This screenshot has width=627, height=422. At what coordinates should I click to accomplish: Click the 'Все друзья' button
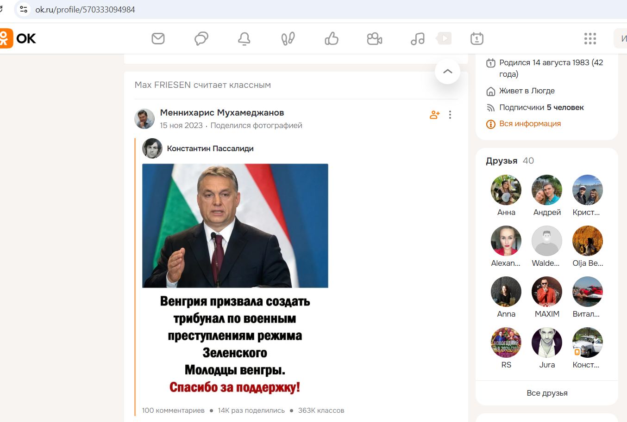click(547, 393)
